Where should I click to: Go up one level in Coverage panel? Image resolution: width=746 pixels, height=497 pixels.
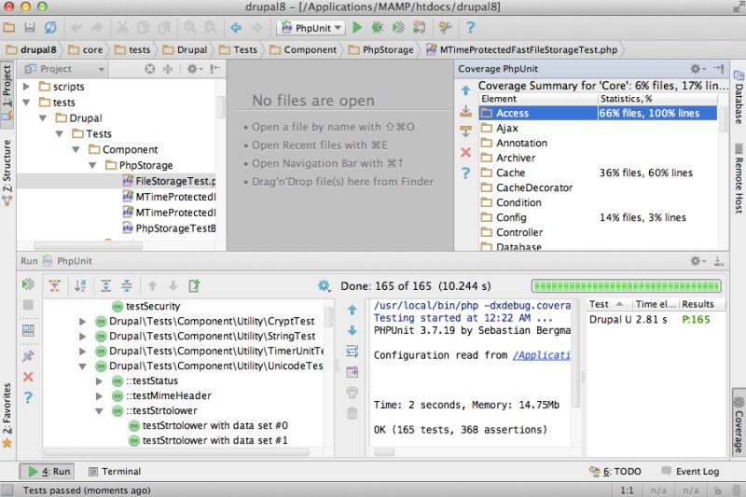[x=465, y=90]
